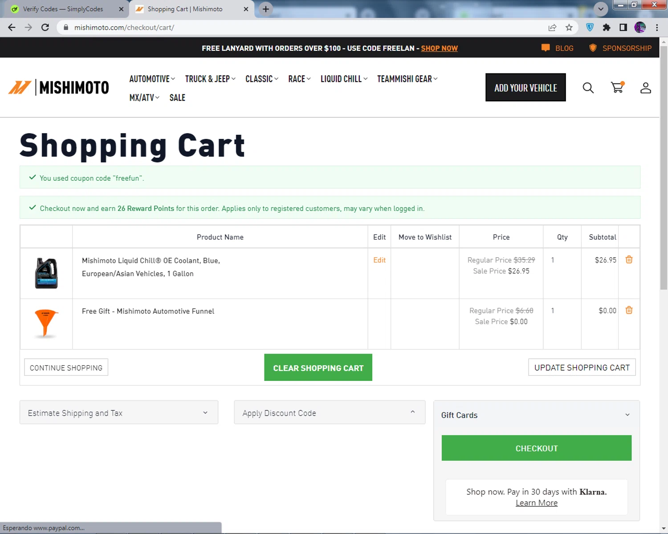668x534 pixels.
Task: Click the Free Gift Automotive Funnel name
Action: [148, 311]
